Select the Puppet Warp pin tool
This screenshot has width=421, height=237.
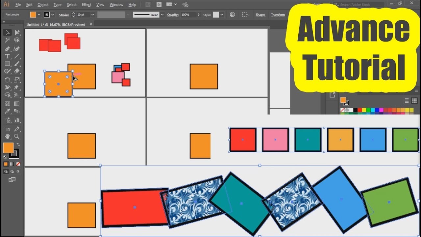pyautogui.click(x=17, y=88)
